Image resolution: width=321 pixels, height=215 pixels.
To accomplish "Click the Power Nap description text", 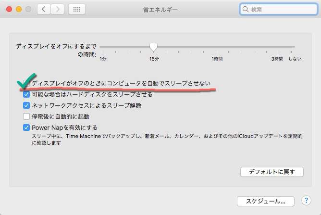I will [167, 139].
